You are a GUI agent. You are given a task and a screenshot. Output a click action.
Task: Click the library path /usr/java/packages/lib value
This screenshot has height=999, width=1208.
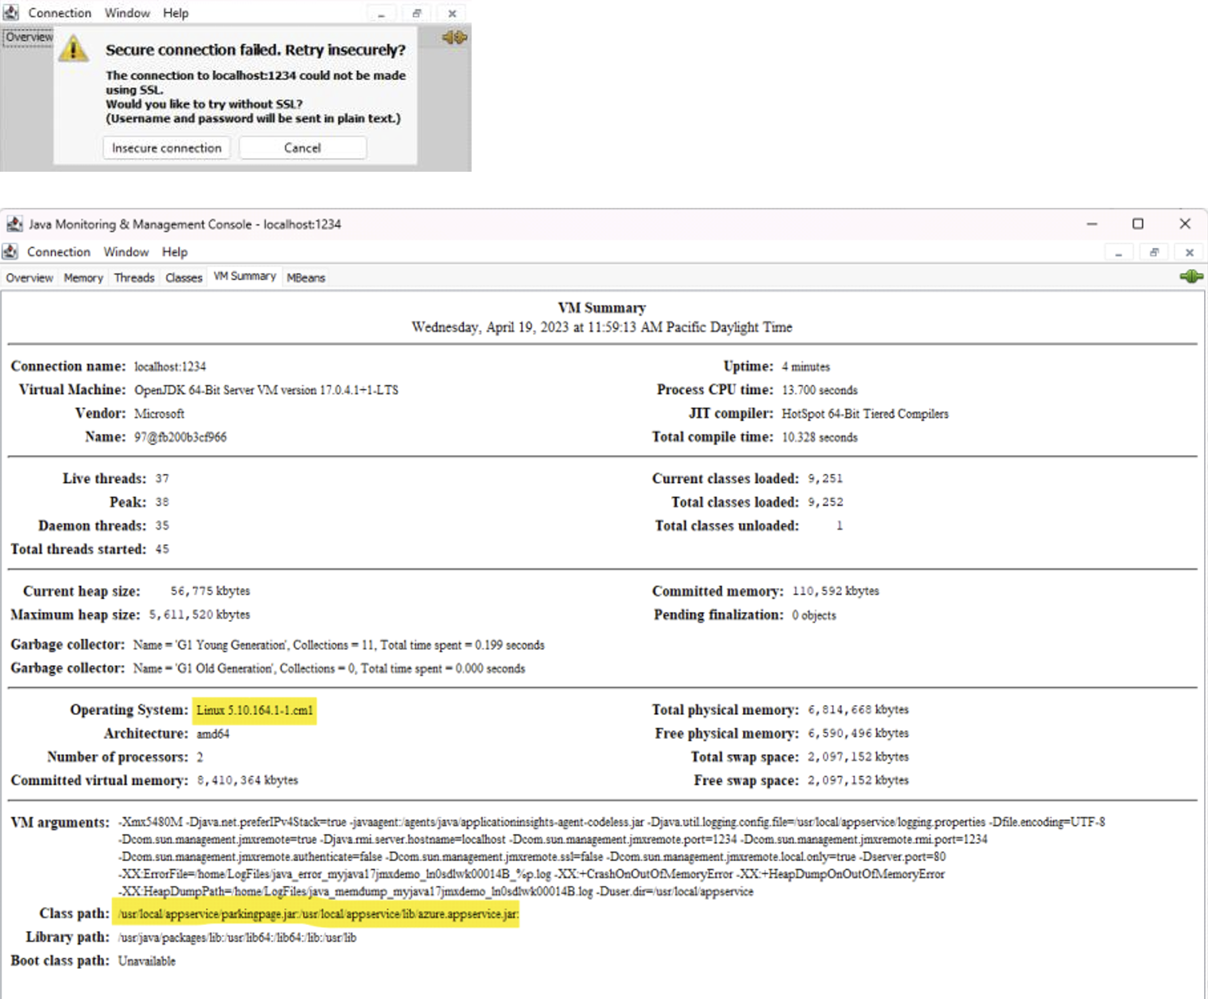click(237, 937)
